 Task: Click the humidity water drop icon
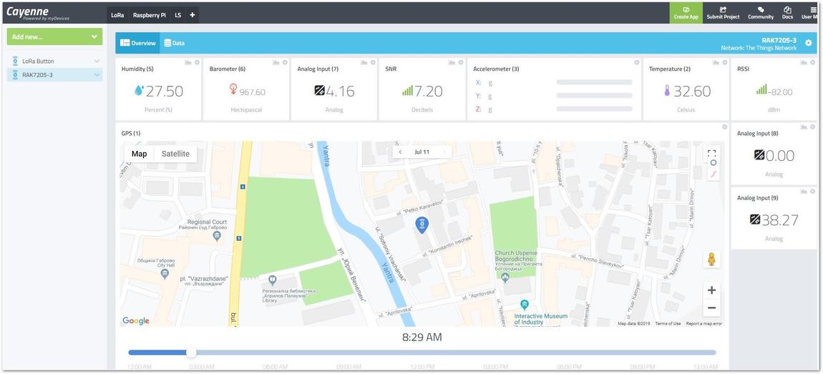tap(139, 91)
